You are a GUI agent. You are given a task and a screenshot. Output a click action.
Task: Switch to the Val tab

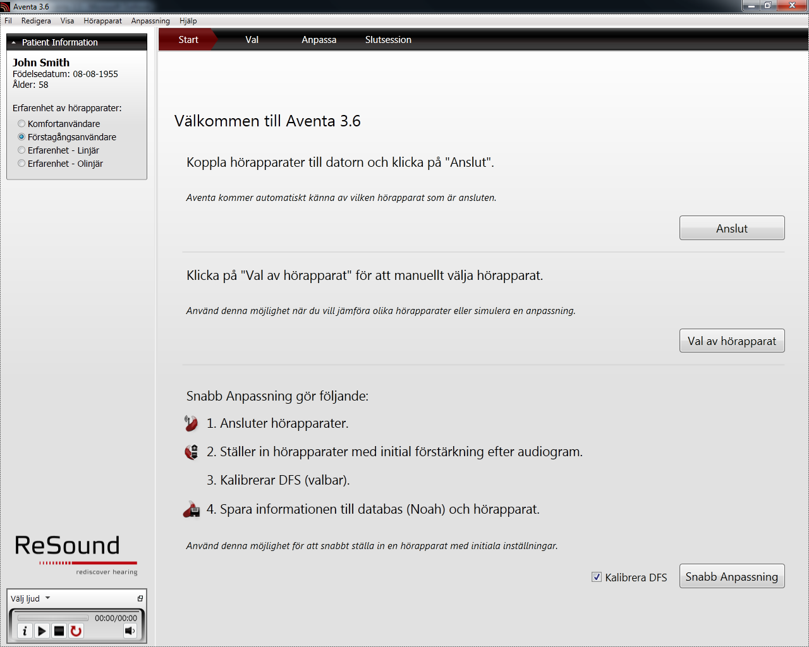[x=252, y=40]
